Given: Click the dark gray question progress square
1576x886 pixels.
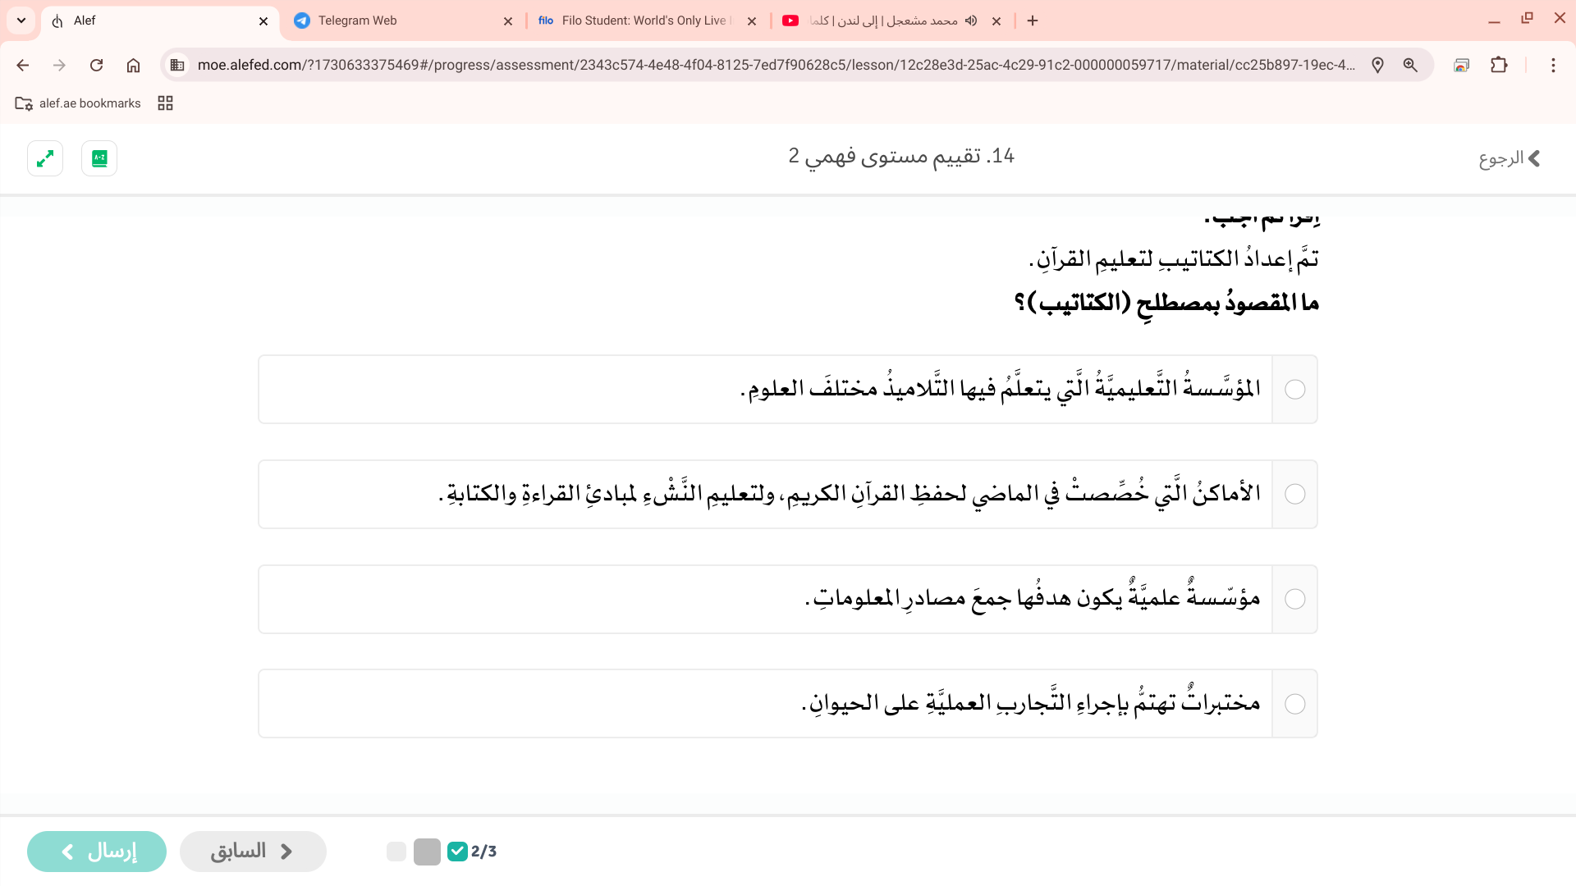Looking at the screenshot, I should 427,852.
